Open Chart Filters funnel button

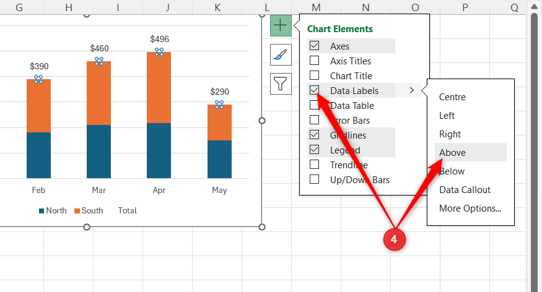281,84
